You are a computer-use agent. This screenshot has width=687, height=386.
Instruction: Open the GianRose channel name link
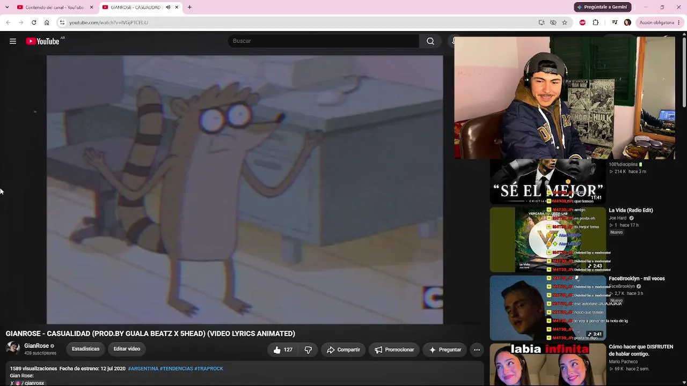(x=36, y=346)
